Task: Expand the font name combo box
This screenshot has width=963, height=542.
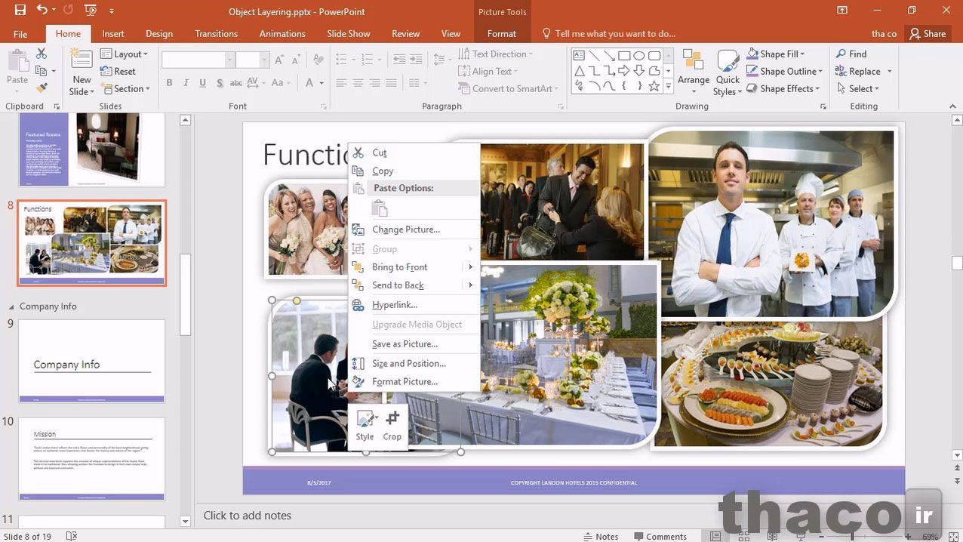Action: 230,60
